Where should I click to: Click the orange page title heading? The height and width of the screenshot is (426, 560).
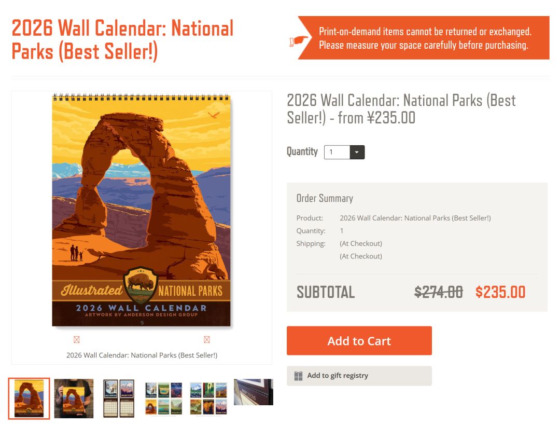(122, 39)
